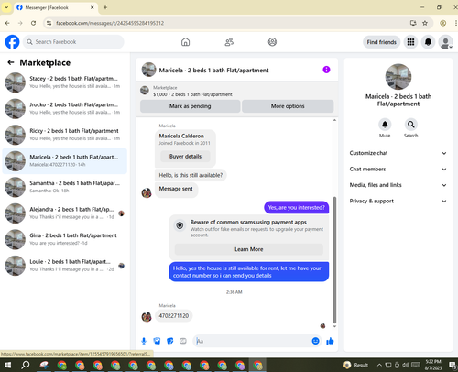
Task: Open site information icon in address bar
Action: [49, 23]
